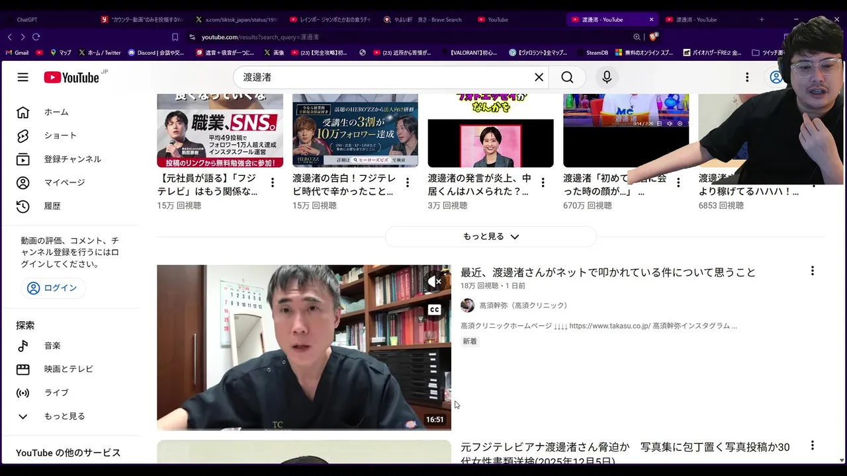Open ホーム / Twitter bookmark
847x476 pixels.
100,52
